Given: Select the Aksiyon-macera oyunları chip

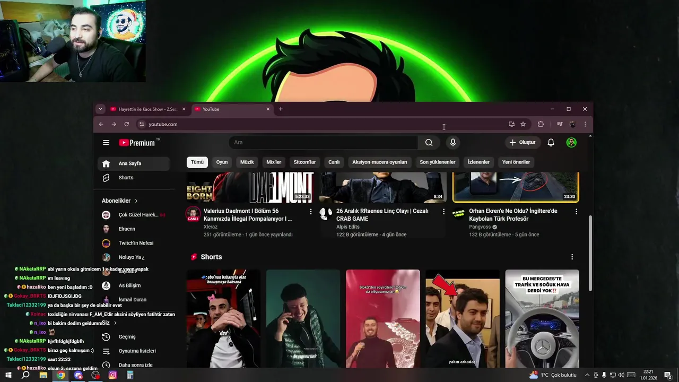Looking at the screenshot, I should [380, 162].
